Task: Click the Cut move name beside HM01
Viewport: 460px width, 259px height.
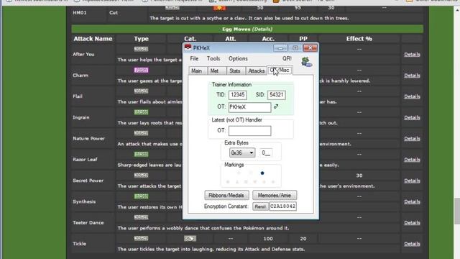Action: [114, 13]
